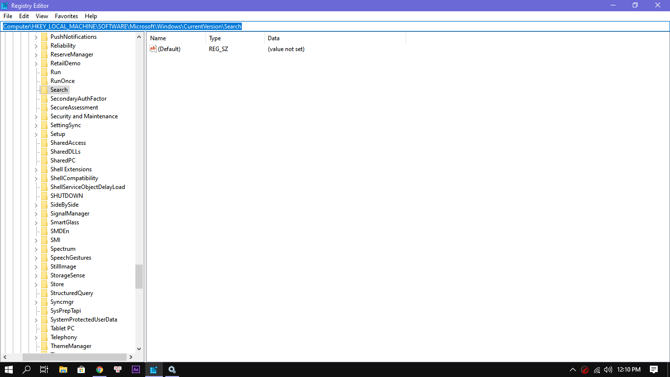Select the SharedDLLs folder icon
The height and width of the screenshot is (377, 670).
click(x=44, y=152)
